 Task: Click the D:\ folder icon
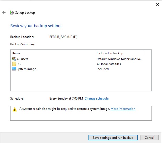pyautogui.click(x=14, y=64)
